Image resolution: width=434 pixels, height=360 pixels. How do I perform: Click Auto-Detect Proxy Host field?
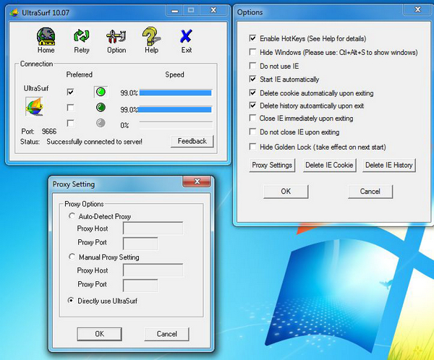tap(153, 228)
